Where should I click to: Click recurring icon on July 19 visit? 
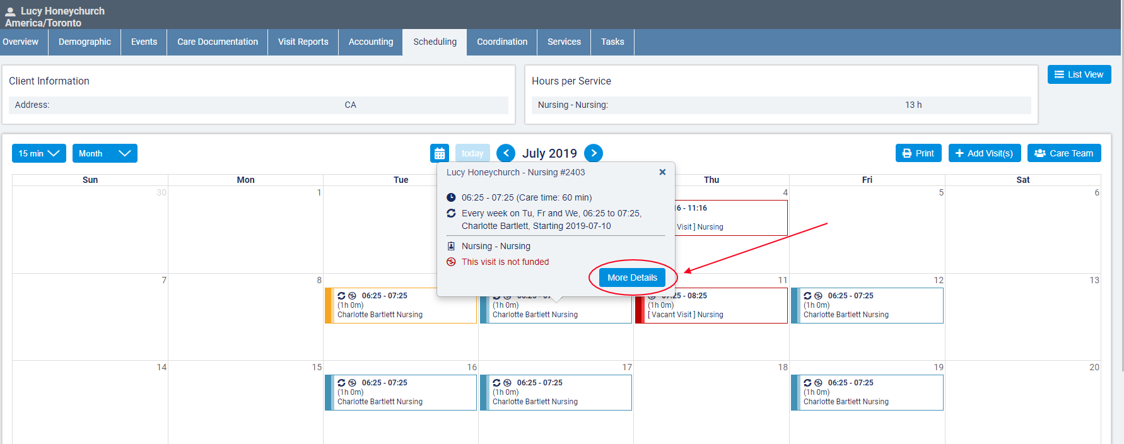807,383
